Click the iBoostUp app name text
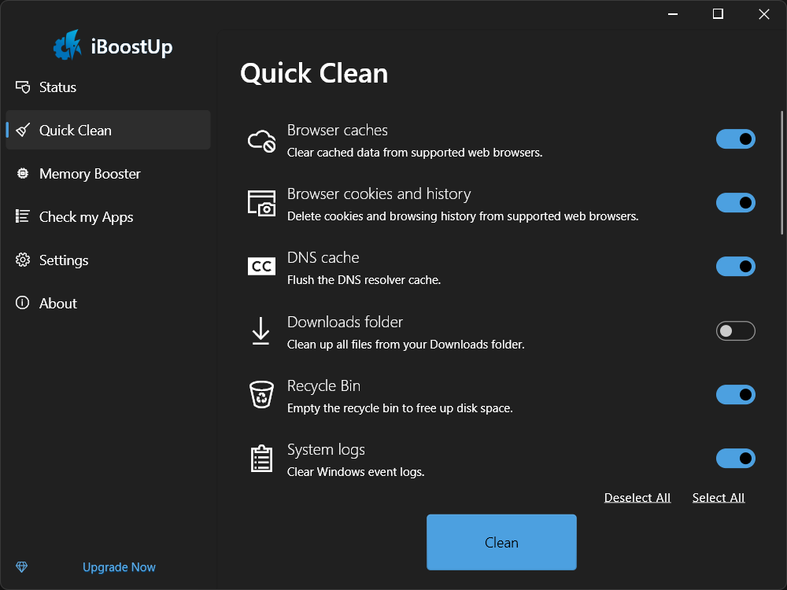 click(131, 47)
